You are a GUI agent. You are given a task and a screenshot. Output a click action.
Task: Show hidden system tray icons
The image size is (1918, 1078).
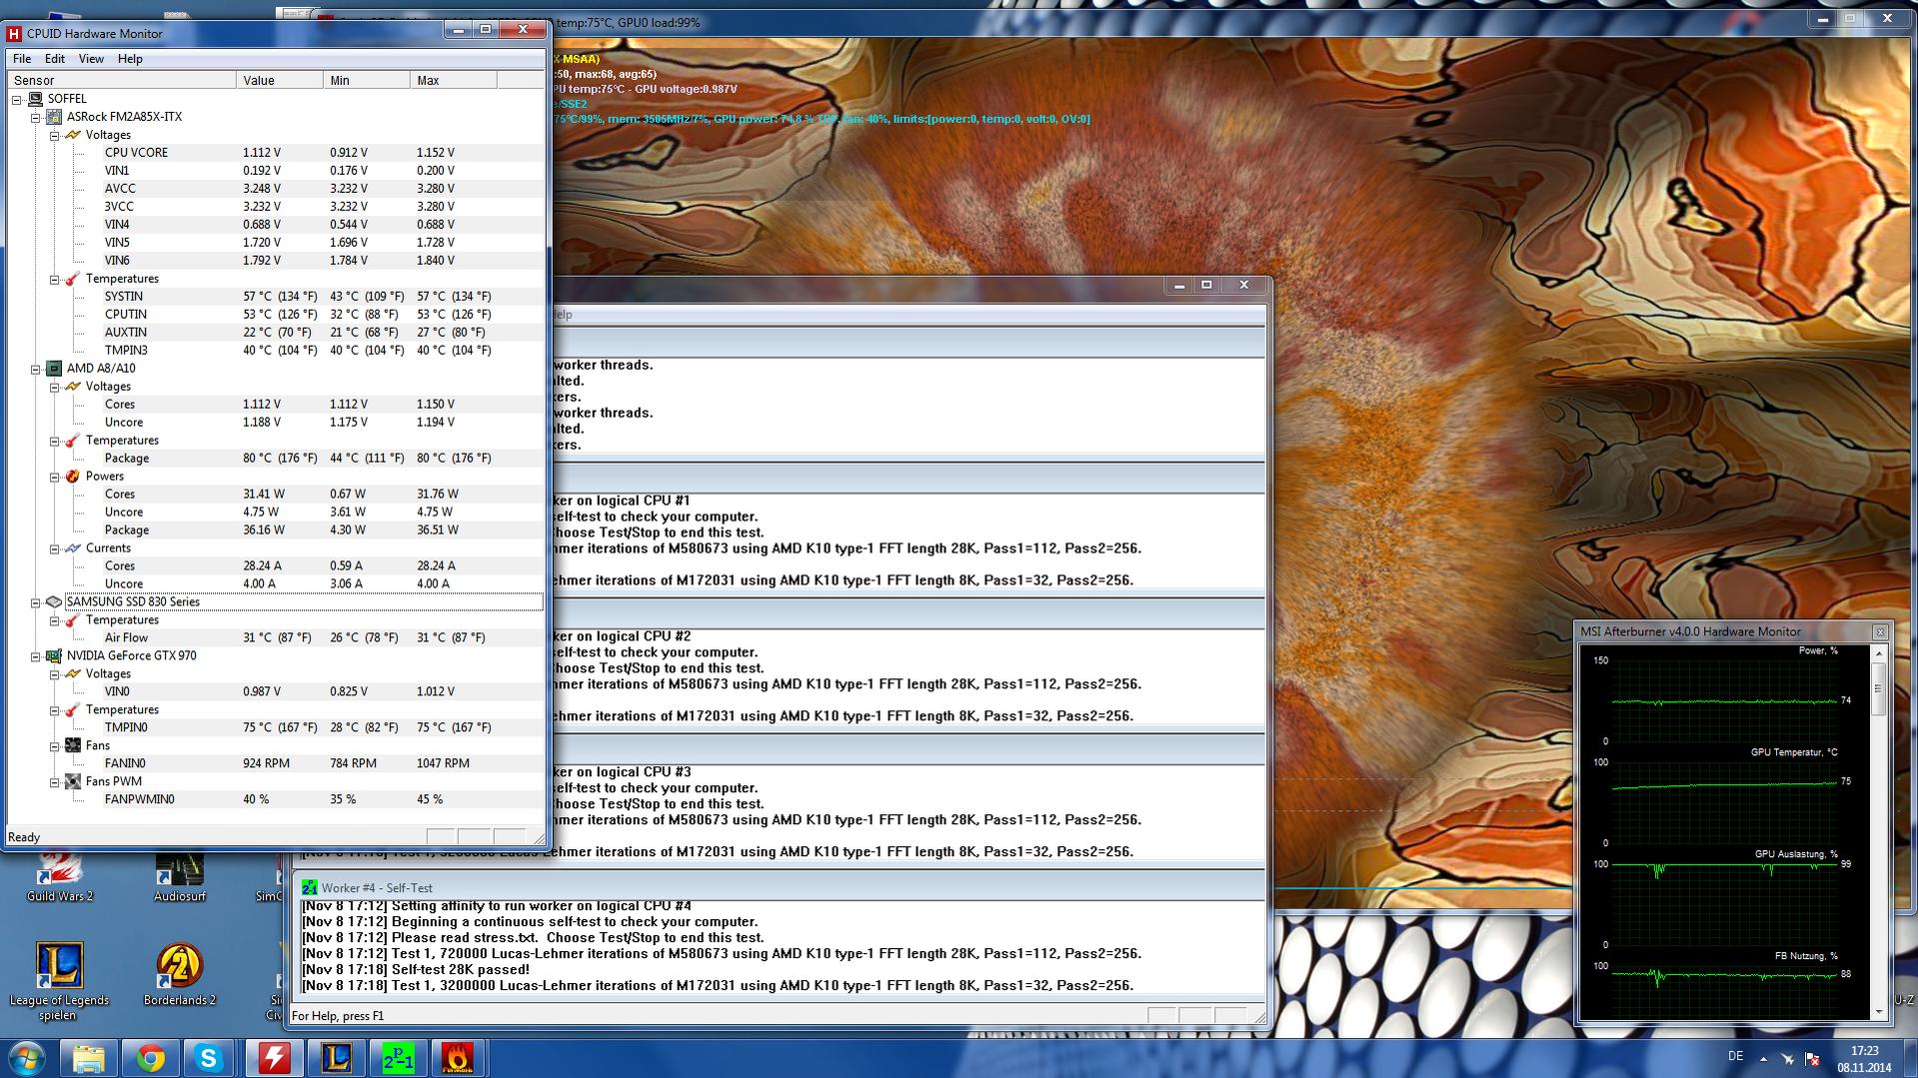point(1763,1058)
